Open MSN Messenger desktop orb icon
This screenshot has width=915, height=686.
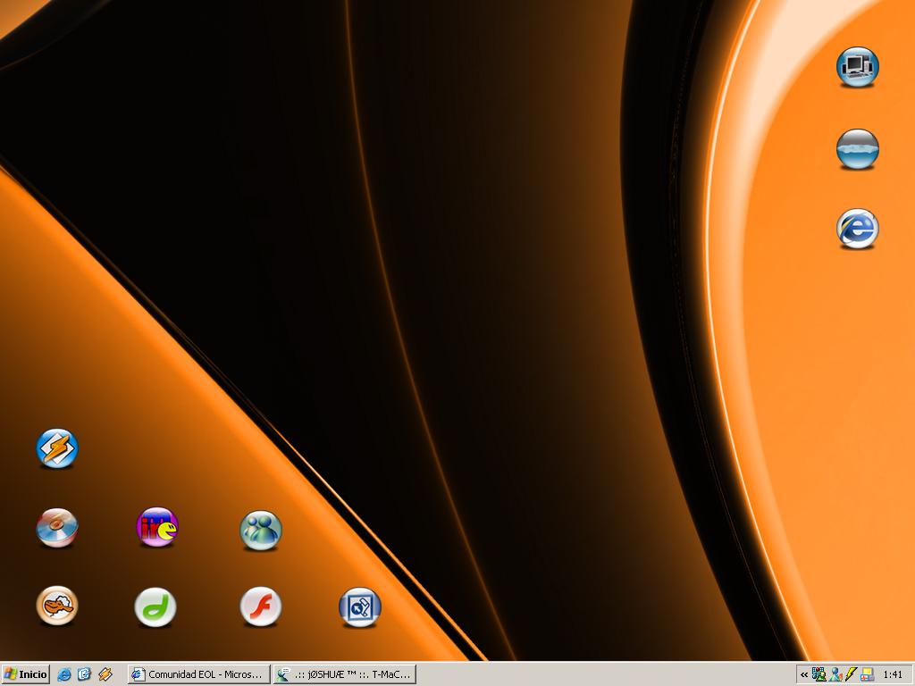(261, 530)
